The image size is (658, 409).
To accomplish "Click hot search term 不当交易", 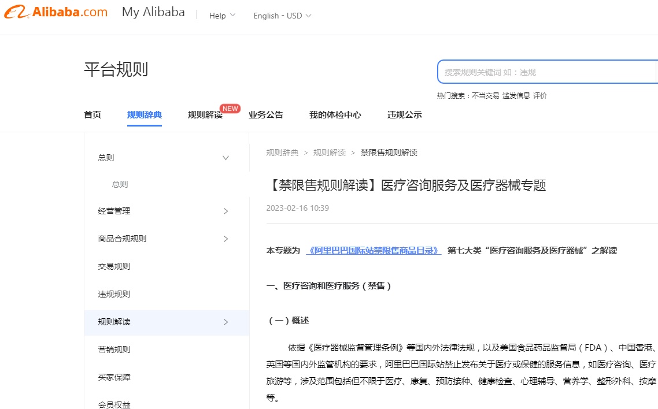I will [485, 95].
